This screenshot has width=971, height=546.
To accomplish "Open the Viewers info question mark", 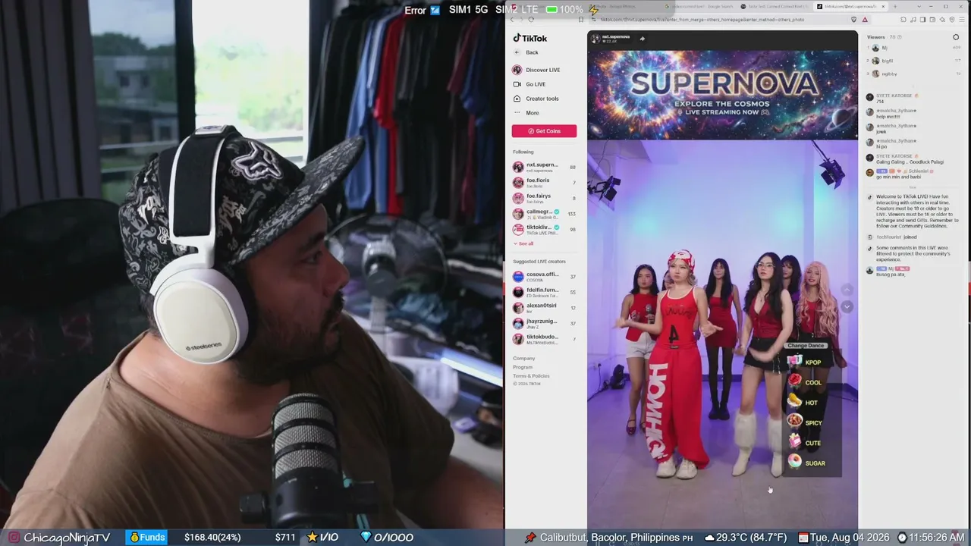I will click(x=900, y=37).
